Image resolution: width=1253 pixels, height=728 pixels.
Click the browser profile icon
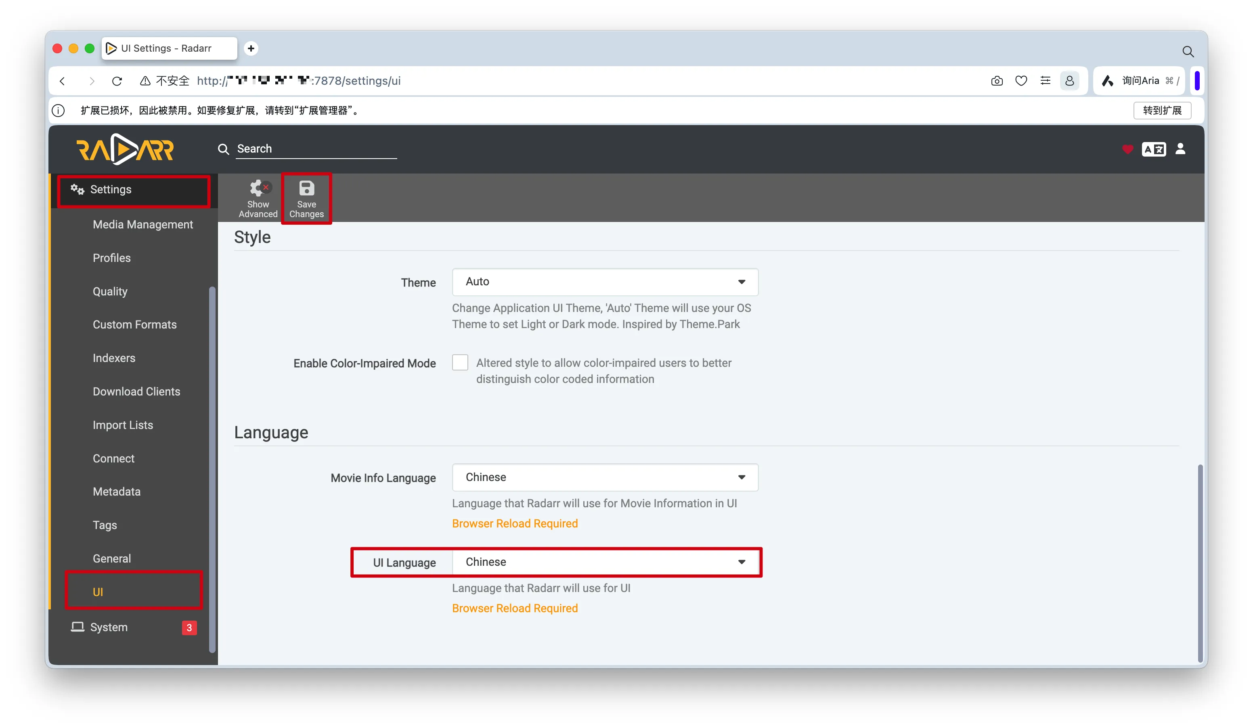pos(1069,80)
